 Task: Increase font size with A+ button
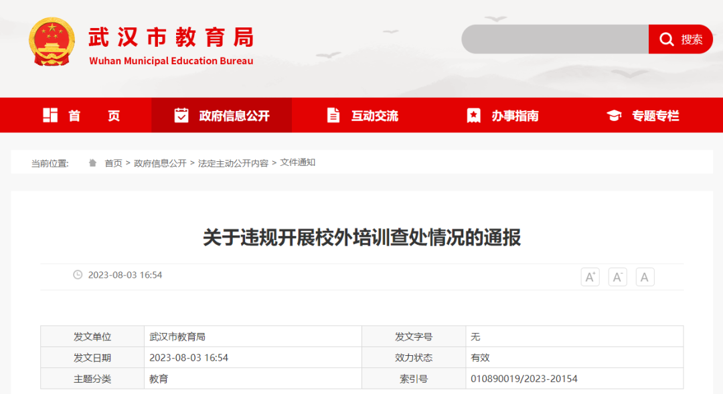click(590, 277)
